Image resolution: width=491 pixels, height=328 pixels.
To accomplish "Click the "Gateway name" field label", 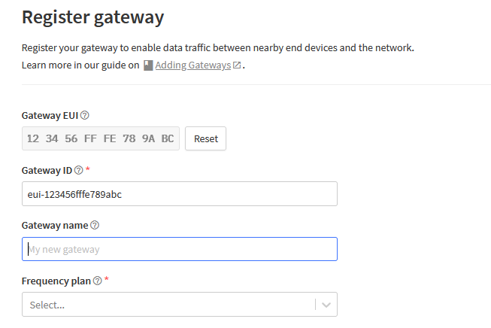I will point(55,225).
